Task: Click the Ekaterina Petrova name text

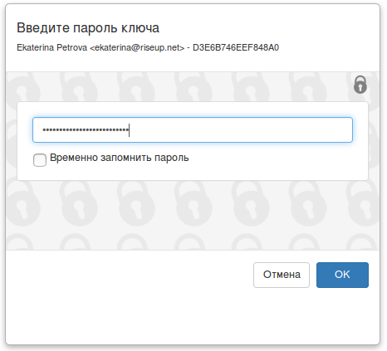Action: pos(52,47)
